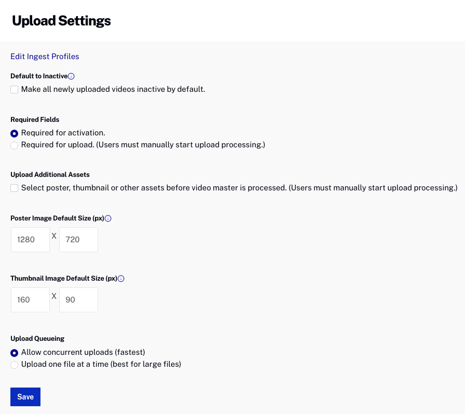Image resolution: width=465 pixels, height=414 pixels.
Task: Focus the thumbnail width field showing 160
Action: click(x=30, y=300)
